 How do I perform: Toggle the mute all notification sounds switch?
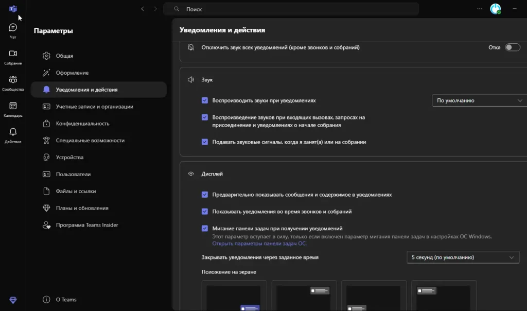click(x=512, y=47)
